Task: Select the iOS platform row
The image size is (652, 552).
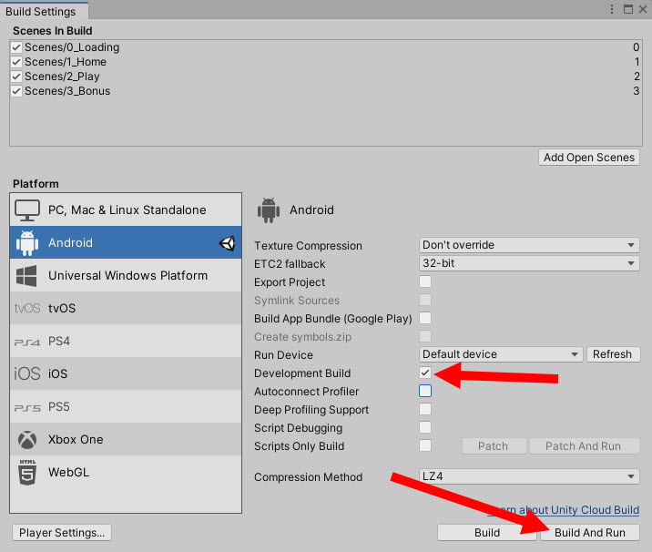Action: (126, 374)
